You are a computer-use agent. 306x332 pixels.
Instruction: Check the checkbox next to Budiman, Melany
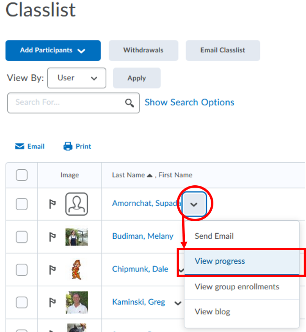click(x=21, y=236)
